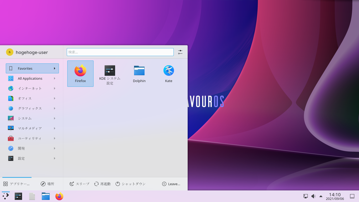Viewport: 359px width, 202px height.
Task: Open the Leave... options button
Action: (171, 184)
